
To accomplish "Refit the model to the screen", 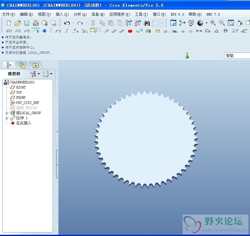I will pos(231,23).
